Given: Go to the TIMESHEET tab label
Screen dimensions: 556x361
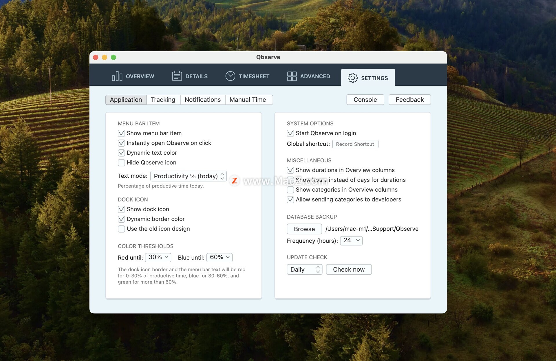Looking at the screenshot, I should click(254, 76).
